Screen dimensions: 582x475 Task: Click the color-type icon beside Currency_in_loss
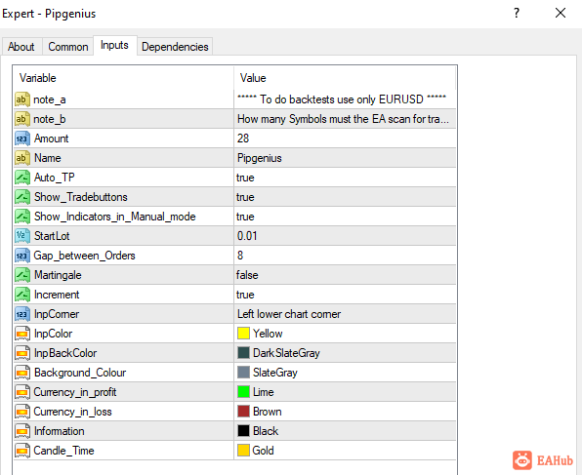(22, 412)
